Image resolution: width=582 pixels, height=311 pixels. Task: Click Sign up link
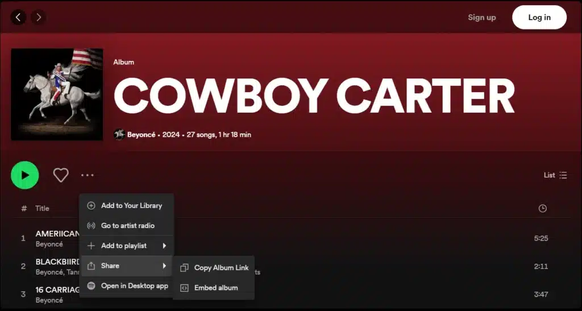pyautogui.click(x=482, y=18)
